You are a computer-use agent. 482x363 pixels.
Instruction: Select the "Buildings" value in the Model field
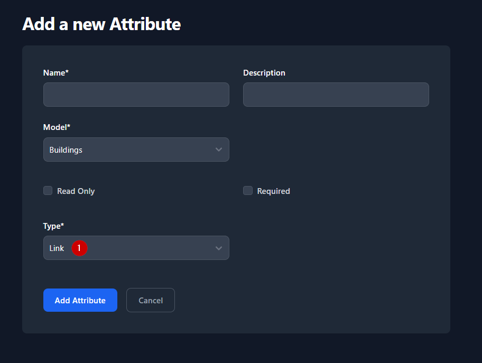pyautogui.click(x=66, y=150)
